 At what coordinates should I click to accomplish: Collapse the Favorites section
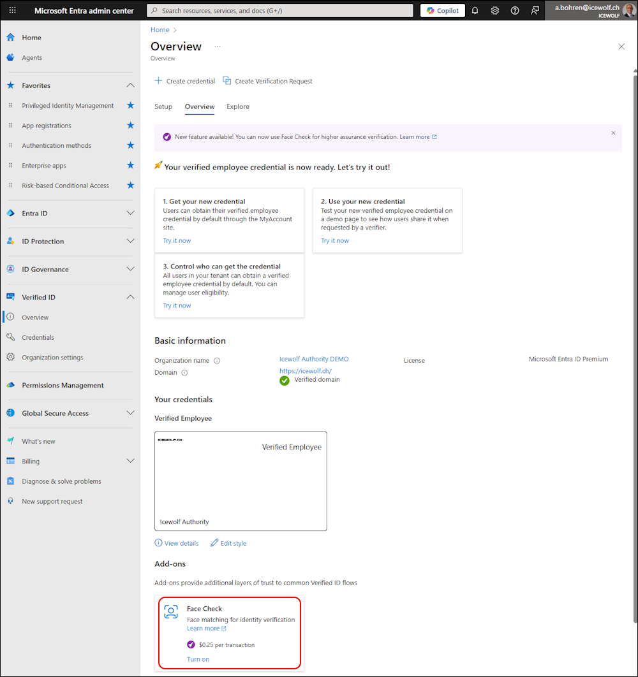pyautogui.click(x=130, y=85)
